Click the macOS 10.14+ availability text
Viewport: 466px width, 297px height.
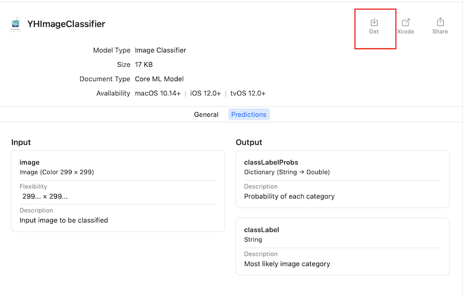(157, 94)
